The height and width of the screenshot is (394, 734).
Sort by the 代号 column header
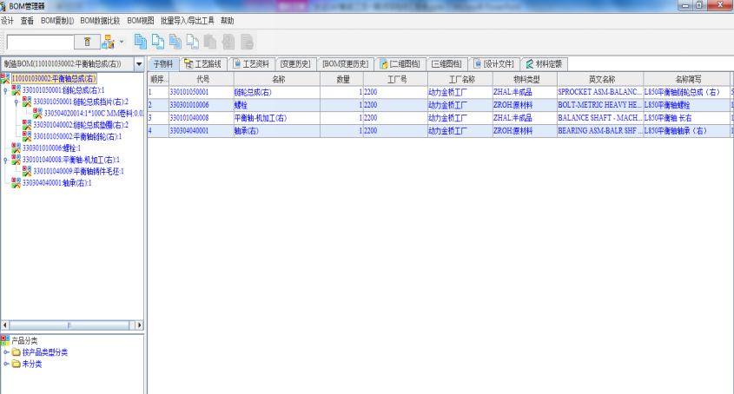pos(202,79)
